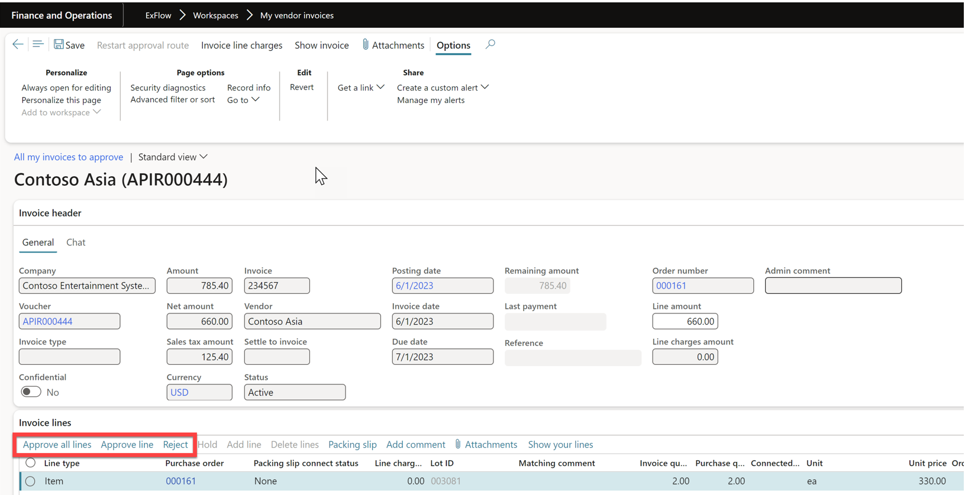Viewport: 965px width, 495px height.
Task: Click Always open for editing
Action: tap(66, 88)
